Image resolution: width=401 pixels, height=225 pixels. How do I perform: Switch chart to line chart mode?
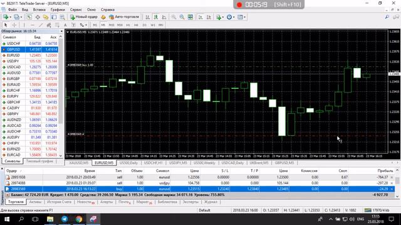(164, 17)
